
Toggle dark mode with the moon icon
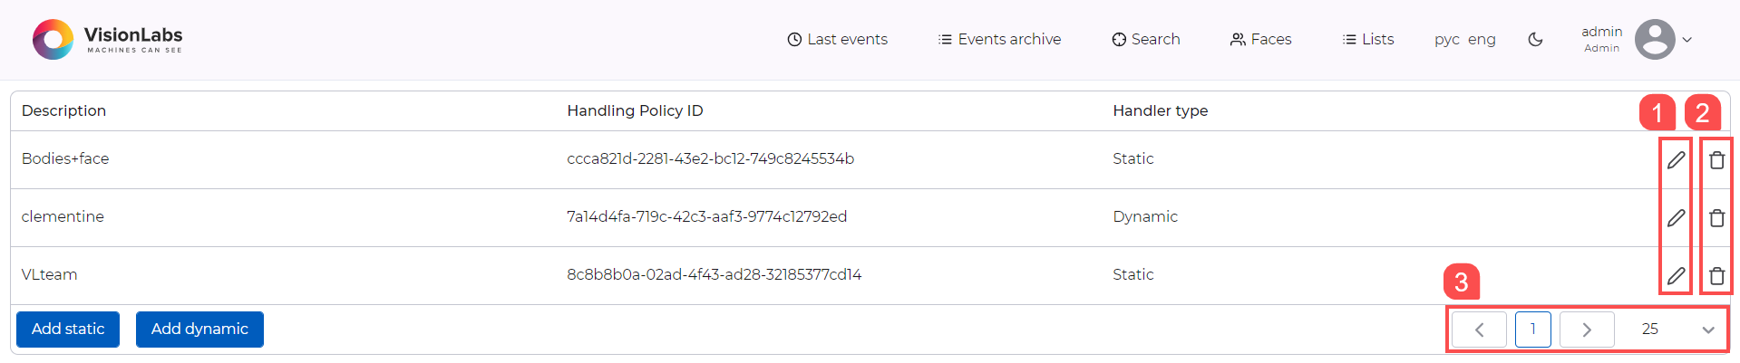1535,40
